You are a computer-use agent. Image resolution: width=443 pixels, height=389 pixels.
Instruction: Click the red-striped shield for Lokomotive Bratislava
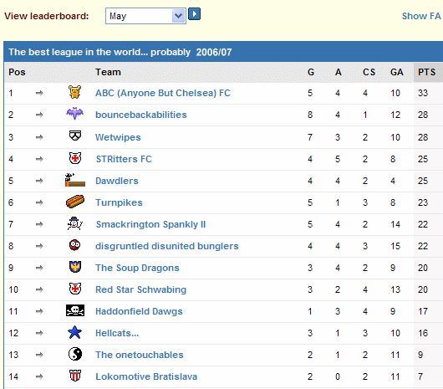click(75, 376)
